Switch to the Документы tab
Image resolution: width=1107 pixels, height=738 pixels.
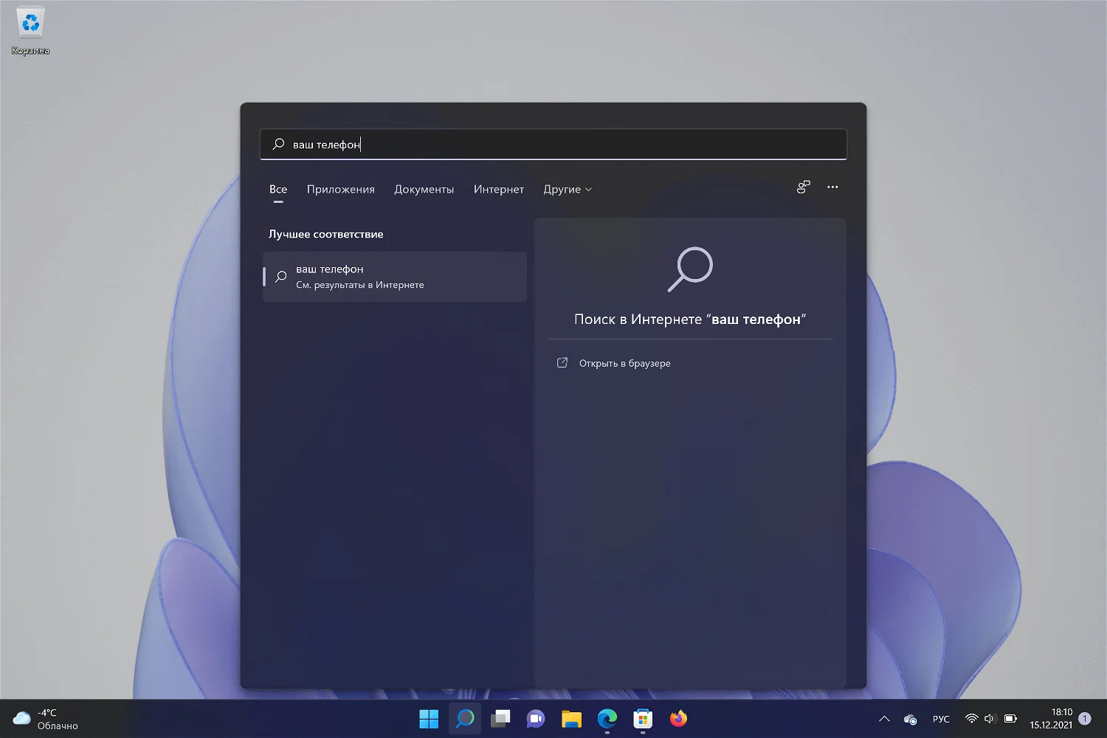424,190
